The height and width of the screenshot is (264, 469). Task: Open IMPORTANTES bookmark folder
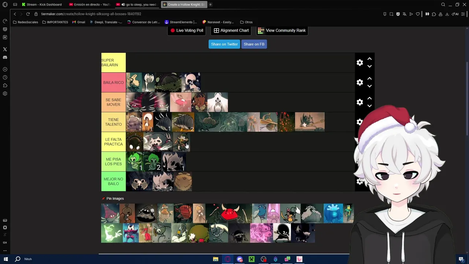coord(55,22)
